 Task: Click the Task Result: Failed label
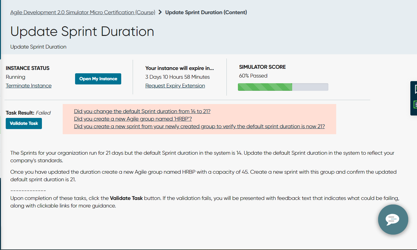pos(28,113)
